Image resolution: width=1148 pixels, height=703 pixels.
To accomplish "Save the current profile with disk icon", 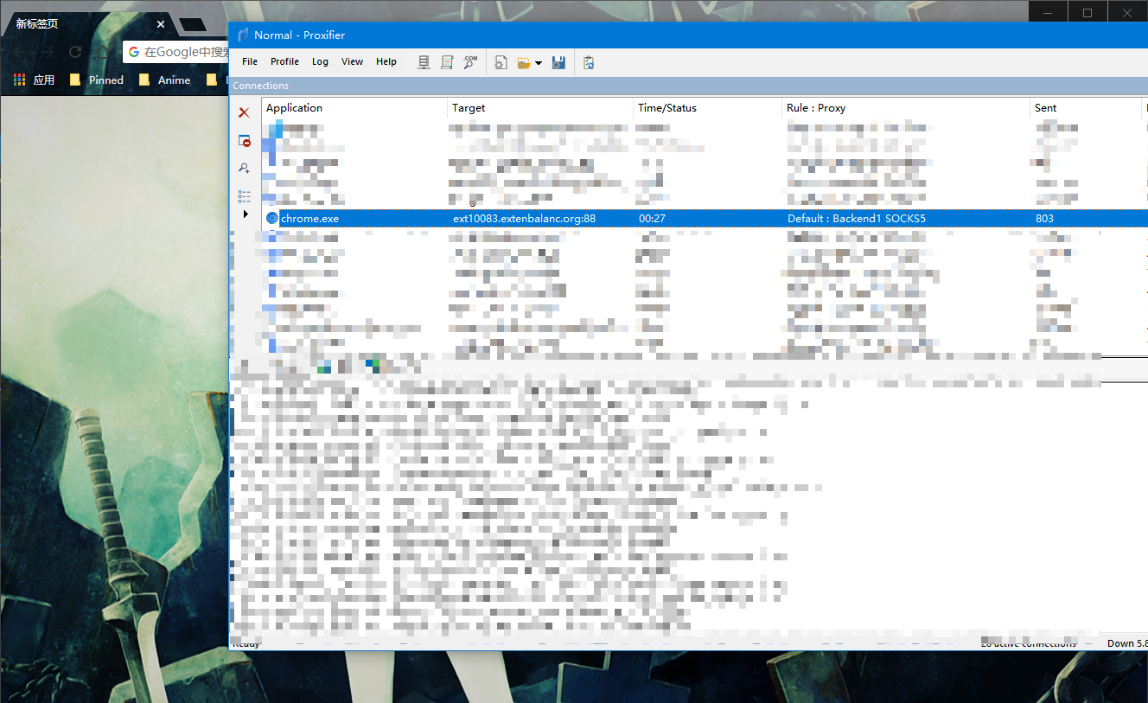I will [x=558, y=61].
